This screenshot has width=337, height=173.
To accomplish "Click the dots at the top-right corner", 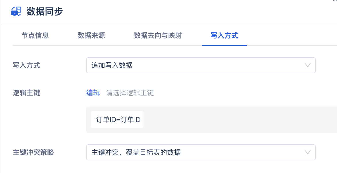I will click(335, 1).
